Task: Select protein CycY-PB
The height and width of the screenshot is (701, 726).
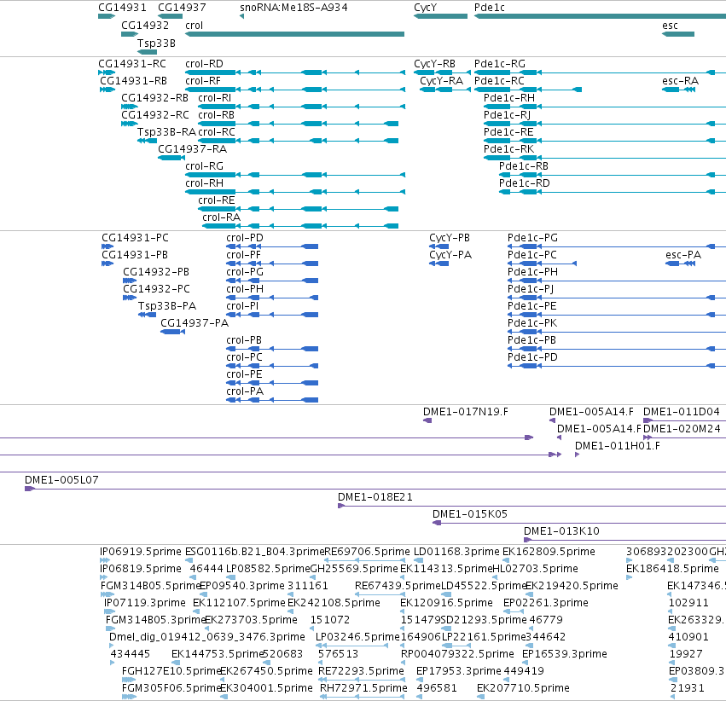Action: pos(449,237)
